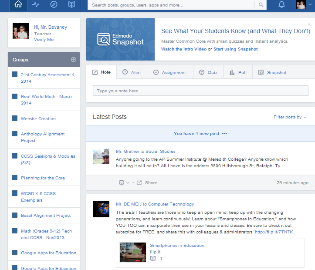Click the search magnifier button
The image size is (315, 270).
click(261, 5)
